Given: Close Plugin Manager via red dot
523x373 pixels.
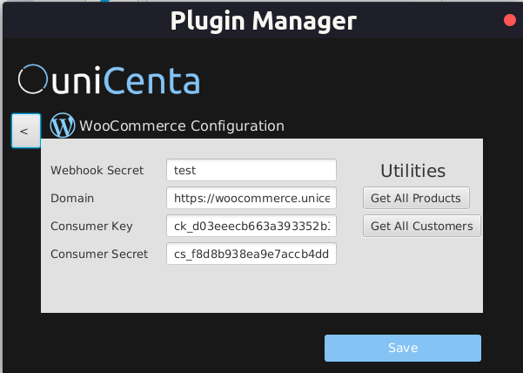Looking at the screenshot, I should click(x=510, y=20).
